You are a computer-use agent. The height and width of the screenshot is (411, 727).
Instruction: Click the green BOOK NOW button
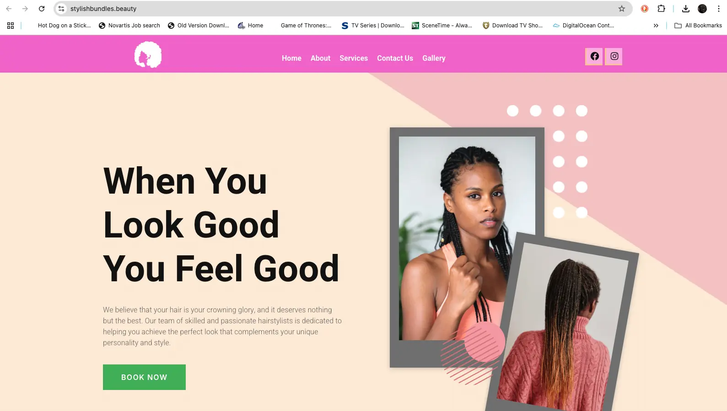point(144,377)
